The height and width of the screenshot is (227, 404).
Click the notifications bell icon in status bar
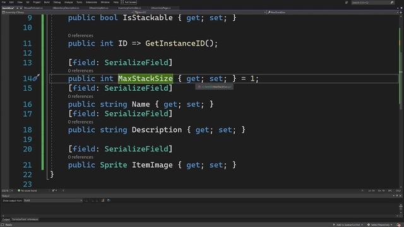[x=398, y=225]
